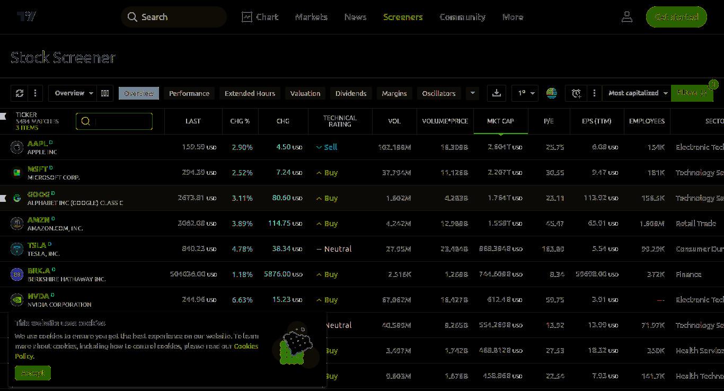This screenshot has height=391, width=724.
Task: Open the News menu
Action: 355,17
